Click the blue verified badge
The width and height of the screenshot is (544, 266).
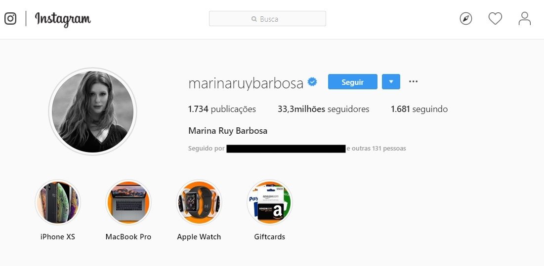coord(312,82)
